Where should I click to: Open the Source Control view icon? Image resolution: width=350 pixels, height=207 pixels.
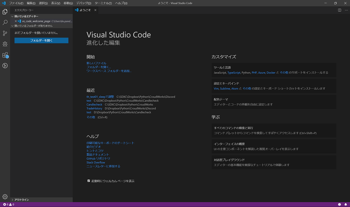[5, 33]
